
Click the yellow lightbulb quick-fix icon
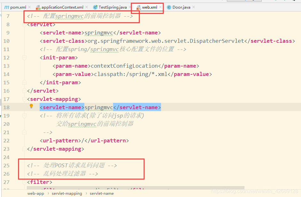tap(31, 106)
